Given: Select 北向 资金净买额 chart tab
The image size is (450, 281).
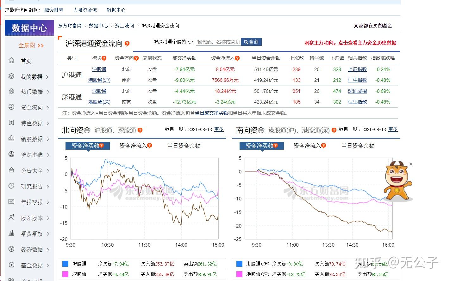Looking at the screenshot, I should [88, 146].
